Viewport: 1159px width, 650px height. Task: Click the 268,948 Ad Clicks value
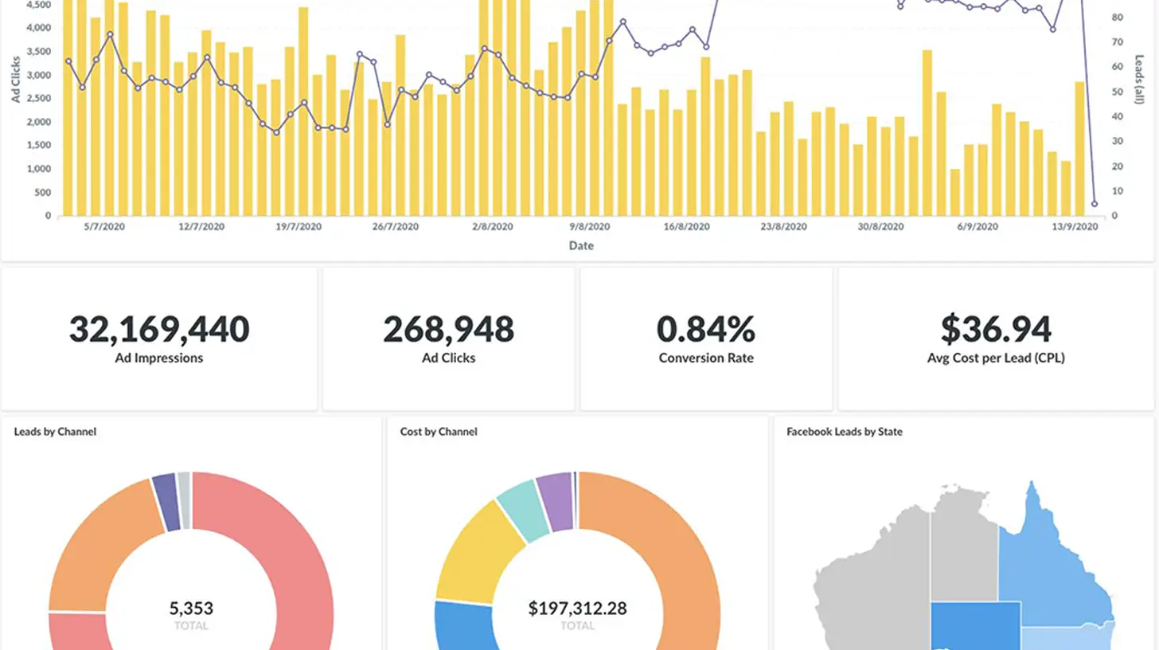(448, 329)
